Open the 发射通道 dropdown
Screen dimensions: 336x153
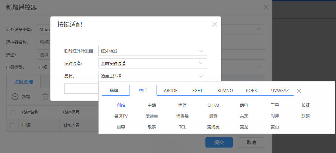[153, 63]
